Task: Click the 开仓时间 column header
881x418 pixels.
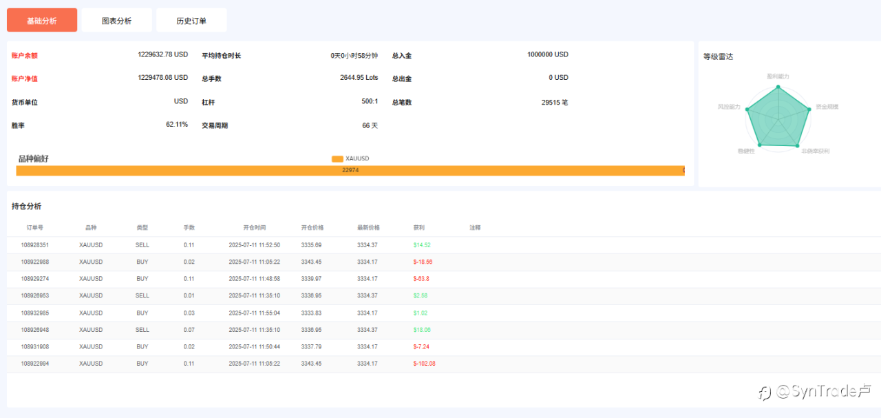Action: click(254, 227)
